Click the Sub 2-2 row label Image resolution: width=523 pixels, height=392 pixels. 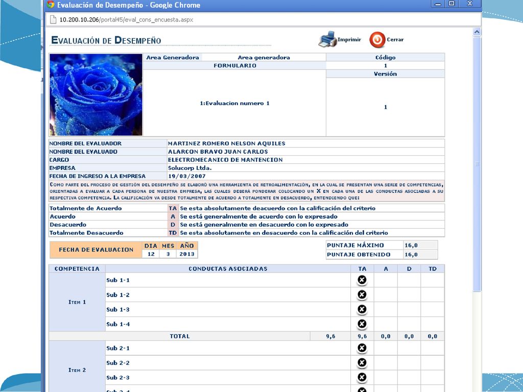118,363
